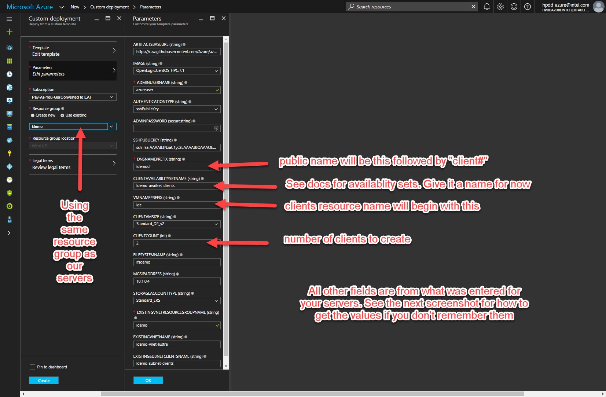Click the Microsoft Azure logo text
The height and width of the screenshot is (397, 606).
click(x=30, y=7)
